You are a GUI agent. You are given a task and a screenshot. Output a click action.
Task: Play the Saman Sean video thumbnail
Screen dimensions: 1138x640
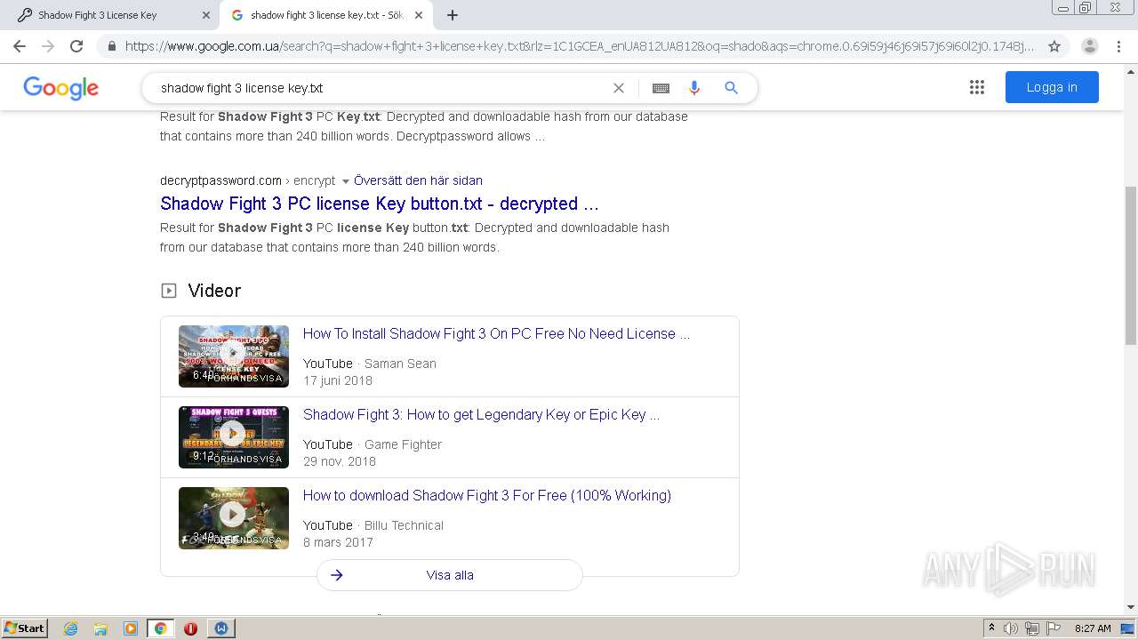point(234,356)
